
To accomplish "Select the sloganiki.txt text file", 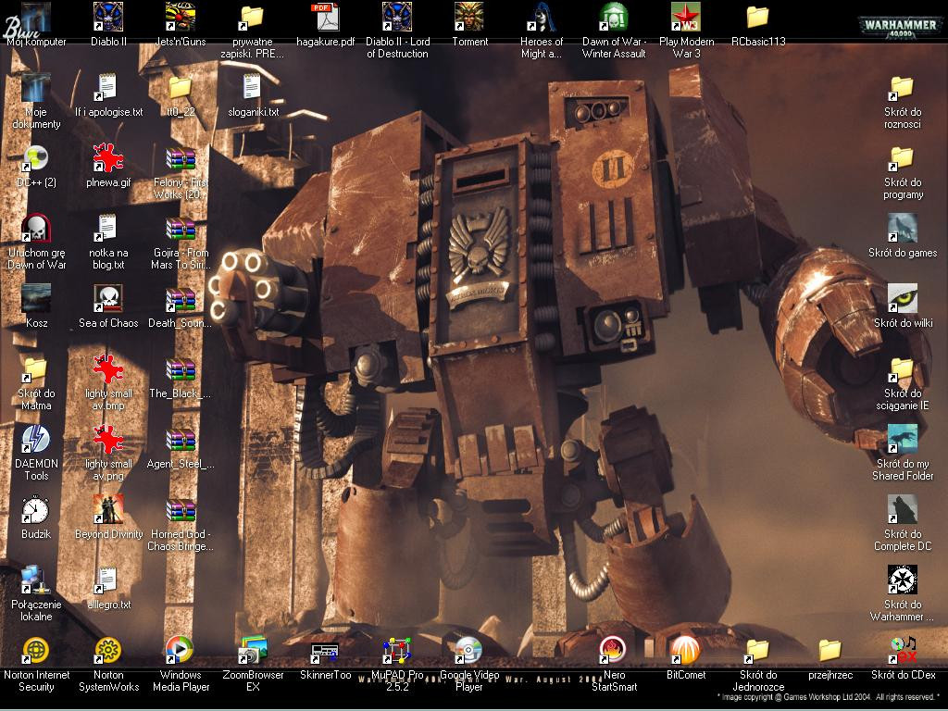I will coord(253,88).
